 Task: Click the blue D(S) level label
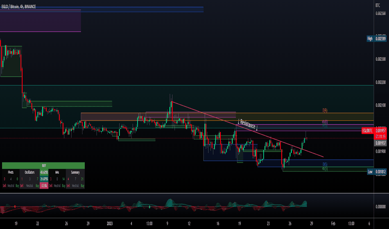[x=325, y=164]
